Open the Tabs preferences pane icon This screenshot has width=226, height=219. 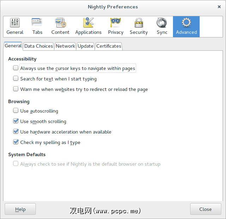pyautogui.click(x=37, y=27)
